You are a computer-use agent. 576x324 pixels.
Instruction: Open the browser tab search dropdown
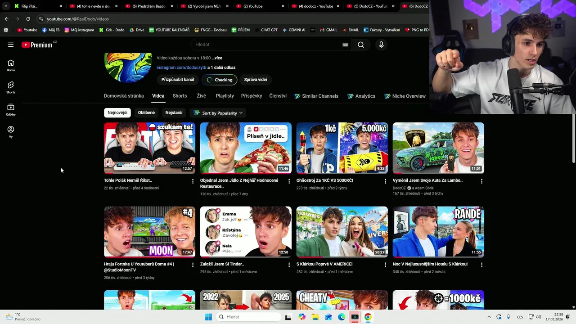[6, 6]
